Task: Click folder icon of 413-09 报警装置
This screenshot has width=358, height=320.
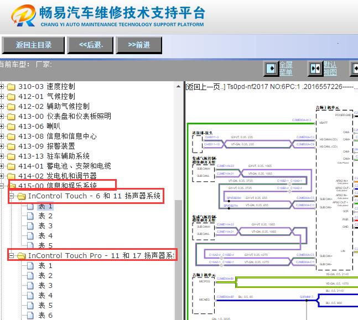Action: click(11, 146)
